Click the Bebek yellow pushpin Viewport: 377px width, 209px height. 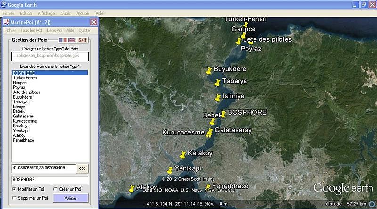[x=212, y=121]
